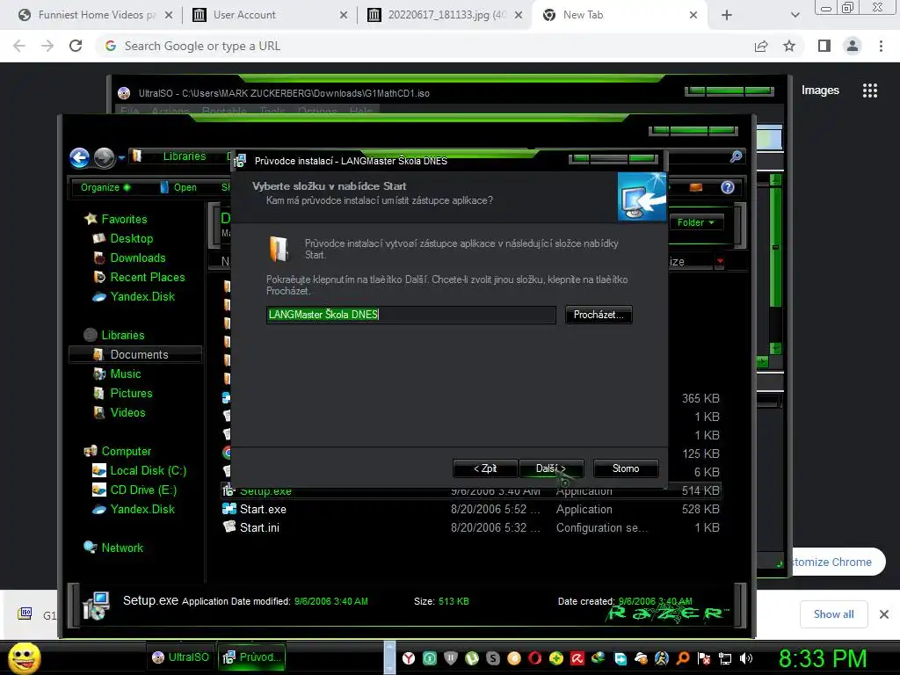Open Chrome's tab search chevron

tap(795, 15)
